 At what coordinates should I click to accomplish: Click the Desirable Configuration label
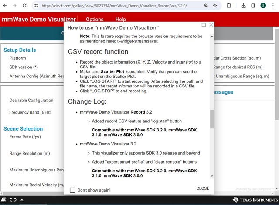click(31, 101)
